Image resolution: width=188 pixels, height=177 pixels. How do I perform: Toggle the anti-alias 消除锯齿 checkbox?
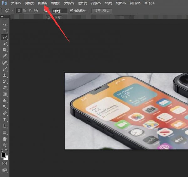[x=71, y=11]
